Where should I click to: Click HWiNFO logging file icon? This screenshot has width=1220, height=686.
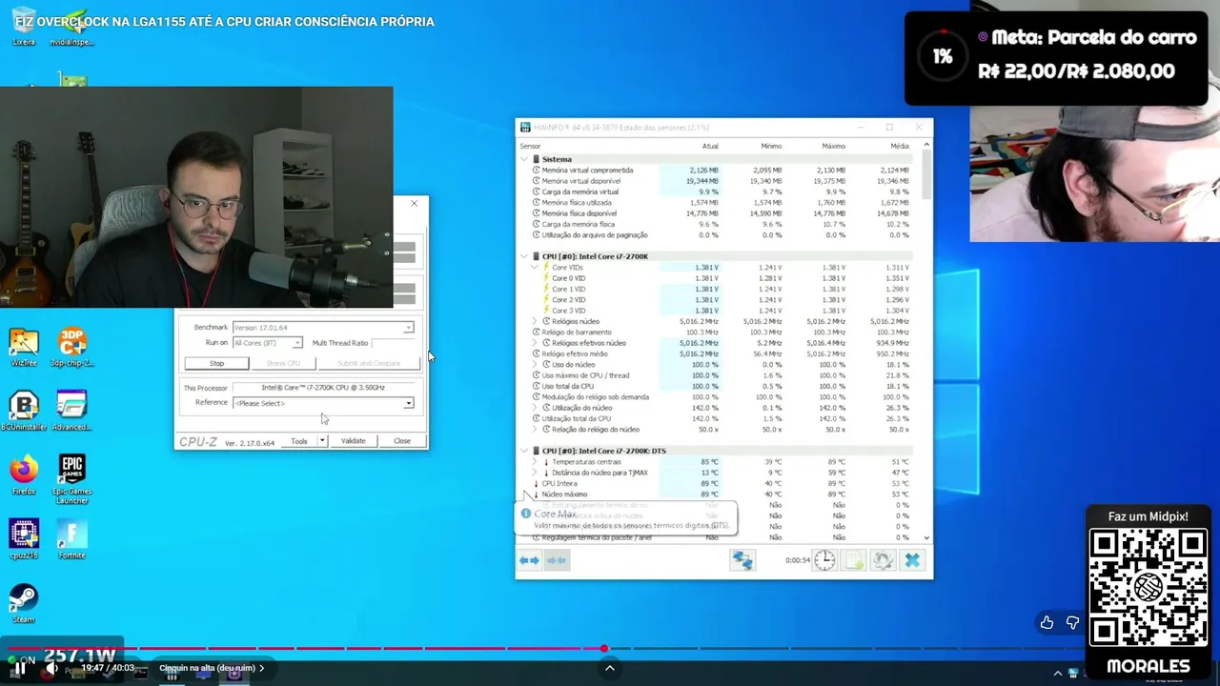(854, 560)
